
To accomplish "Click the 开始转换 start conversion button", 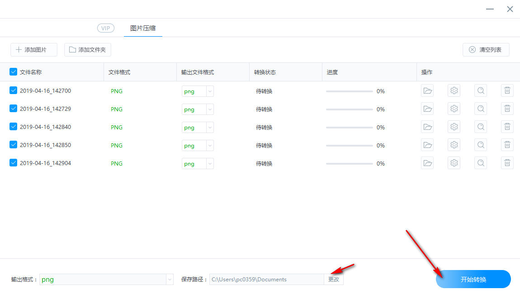I will [x=473, y=279].
